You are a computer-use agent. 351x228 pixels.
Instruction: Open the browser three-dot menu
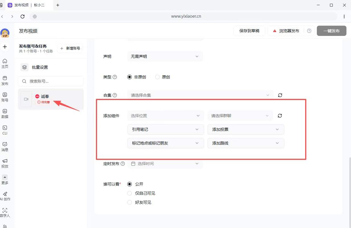pos(344,16)
